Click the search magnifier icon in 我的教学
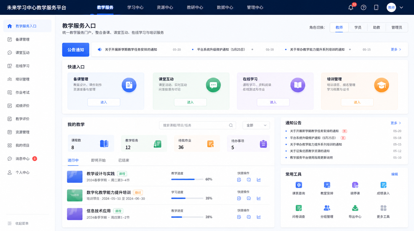Image resolution: width=414 pixels, height=231 pixels. tap(231, 125)
